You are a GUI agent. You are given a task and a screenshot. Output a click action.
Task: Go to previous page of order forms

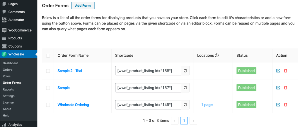click(x=175, y=121)
